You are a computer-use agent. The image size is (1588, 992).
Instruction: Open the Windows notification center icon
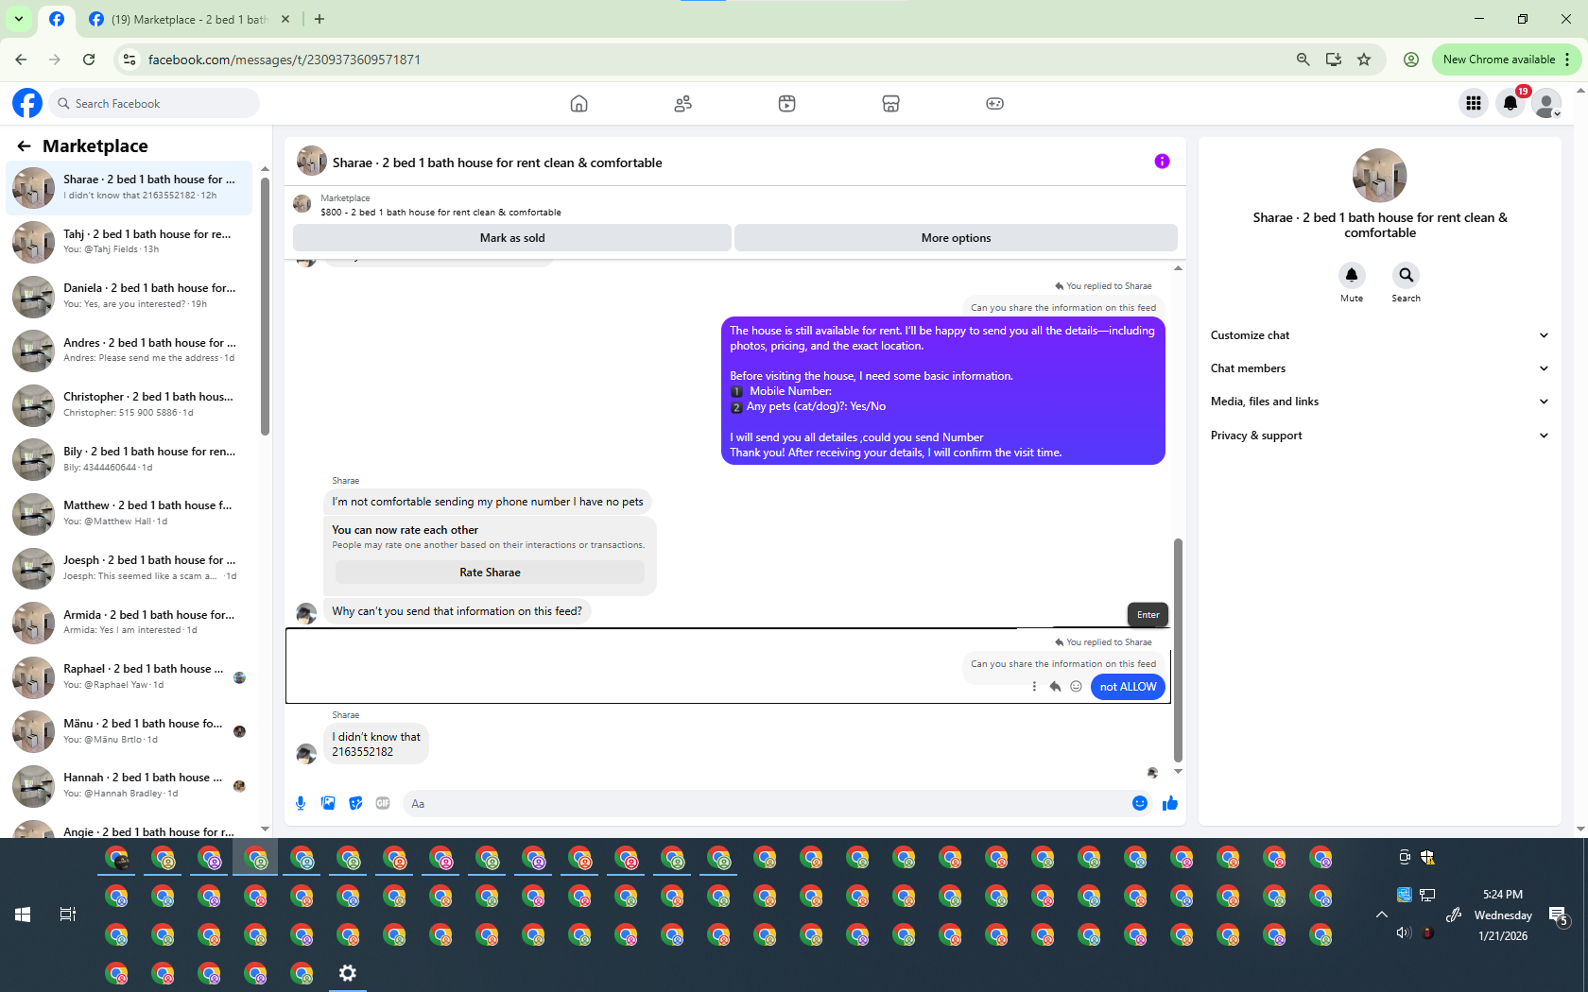click(1559, 915)
